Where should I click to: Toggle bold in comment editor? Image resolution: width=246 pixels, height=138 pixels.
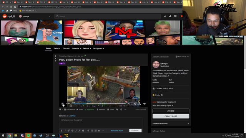[x=61, y=130]
